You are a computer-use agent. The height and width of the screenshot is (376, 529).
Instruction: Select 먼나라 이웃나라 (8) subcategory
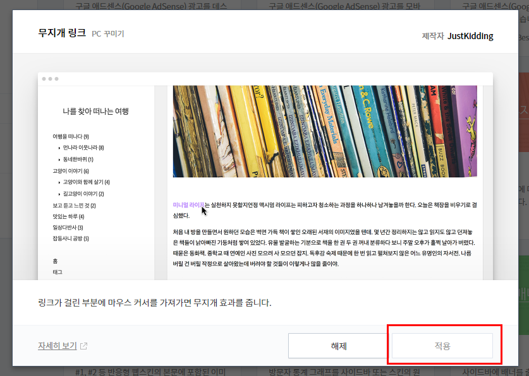coord(83,148)
